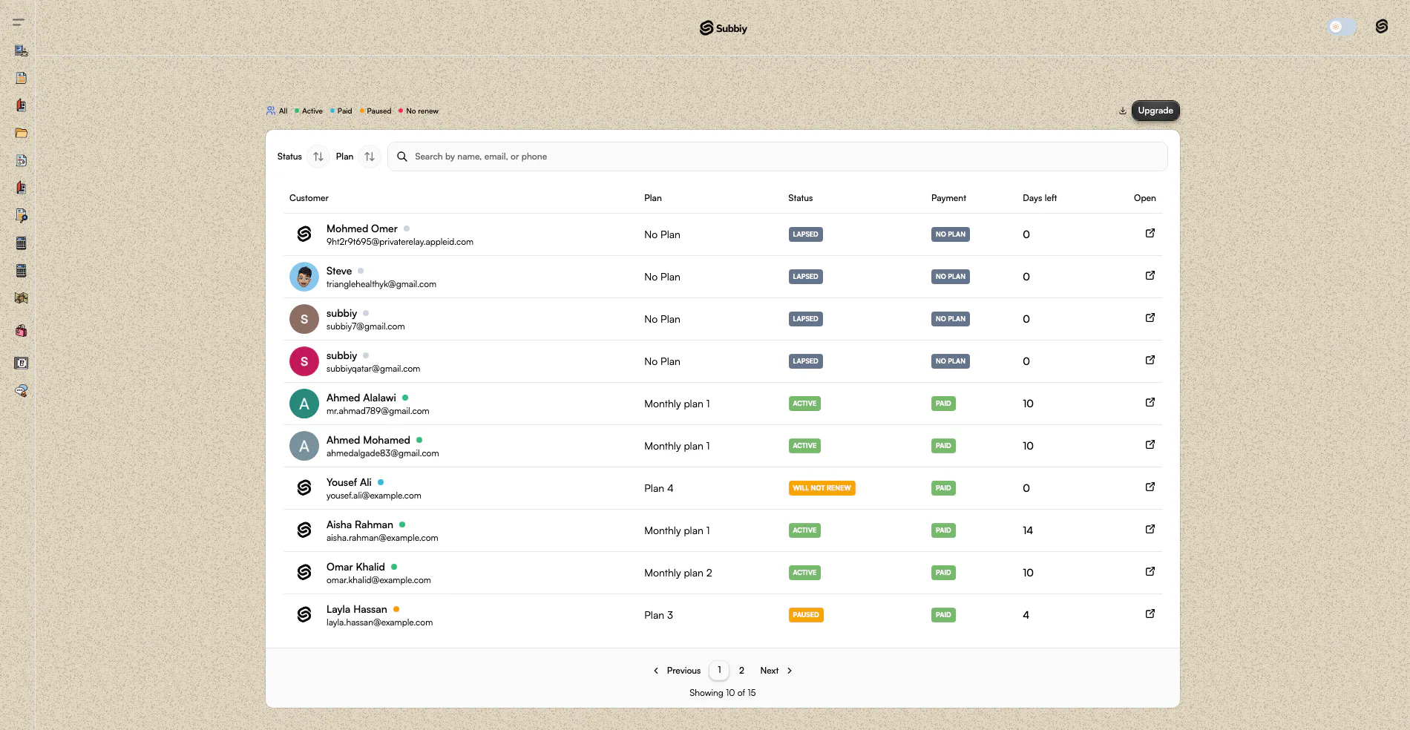Open Steve's record with the external link icon
This screenshot has height=730, width=1410.
(x=1150, y=275)
